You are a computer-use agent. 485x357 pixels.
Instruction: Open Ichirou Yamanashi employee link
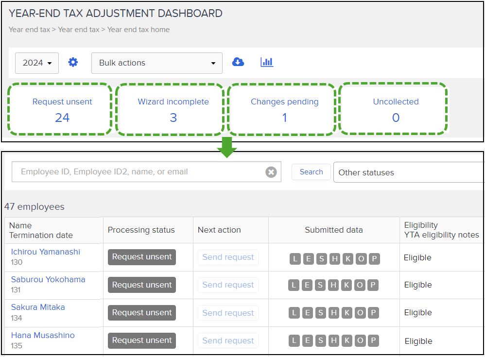tap(46, 252)
